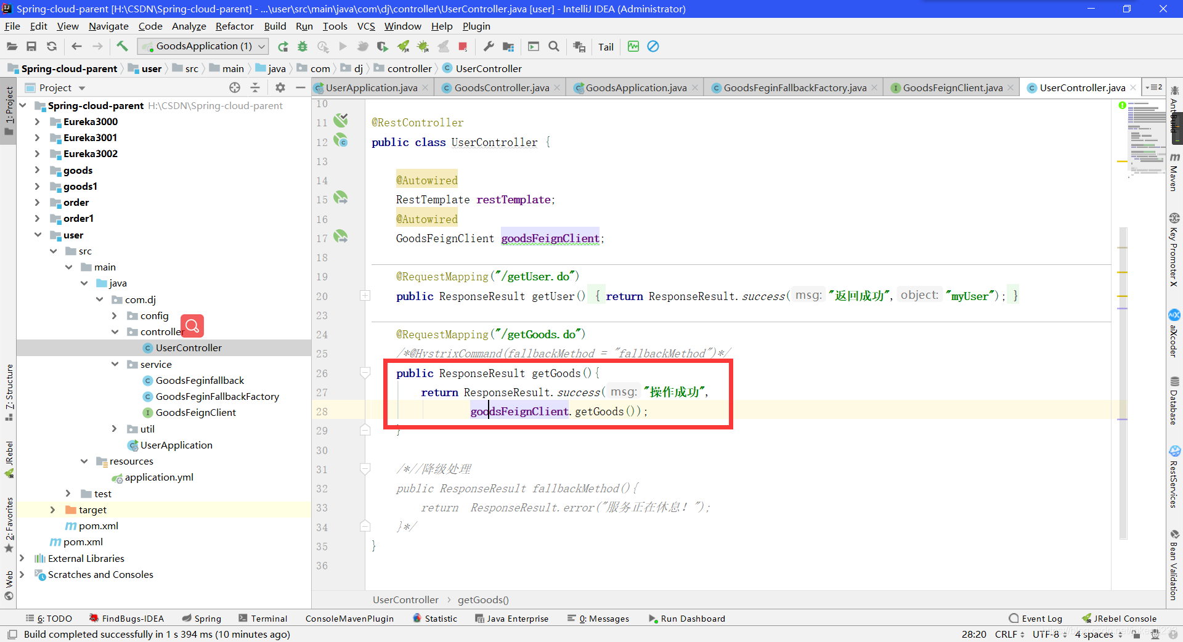Expand the Eureka3000 module

click(37, 121)
